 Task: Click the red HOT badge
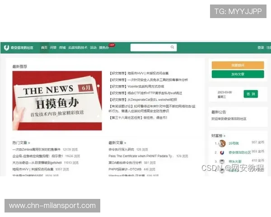(112, 45)
